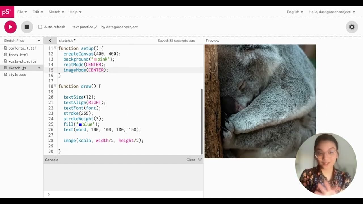Click the Preview panel label
Viewport: 363px width, 204px height.
[x=213, y=41]
